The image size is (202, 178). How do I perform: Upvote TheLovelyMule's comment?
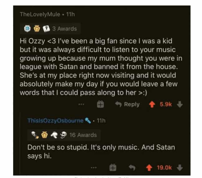152,104
